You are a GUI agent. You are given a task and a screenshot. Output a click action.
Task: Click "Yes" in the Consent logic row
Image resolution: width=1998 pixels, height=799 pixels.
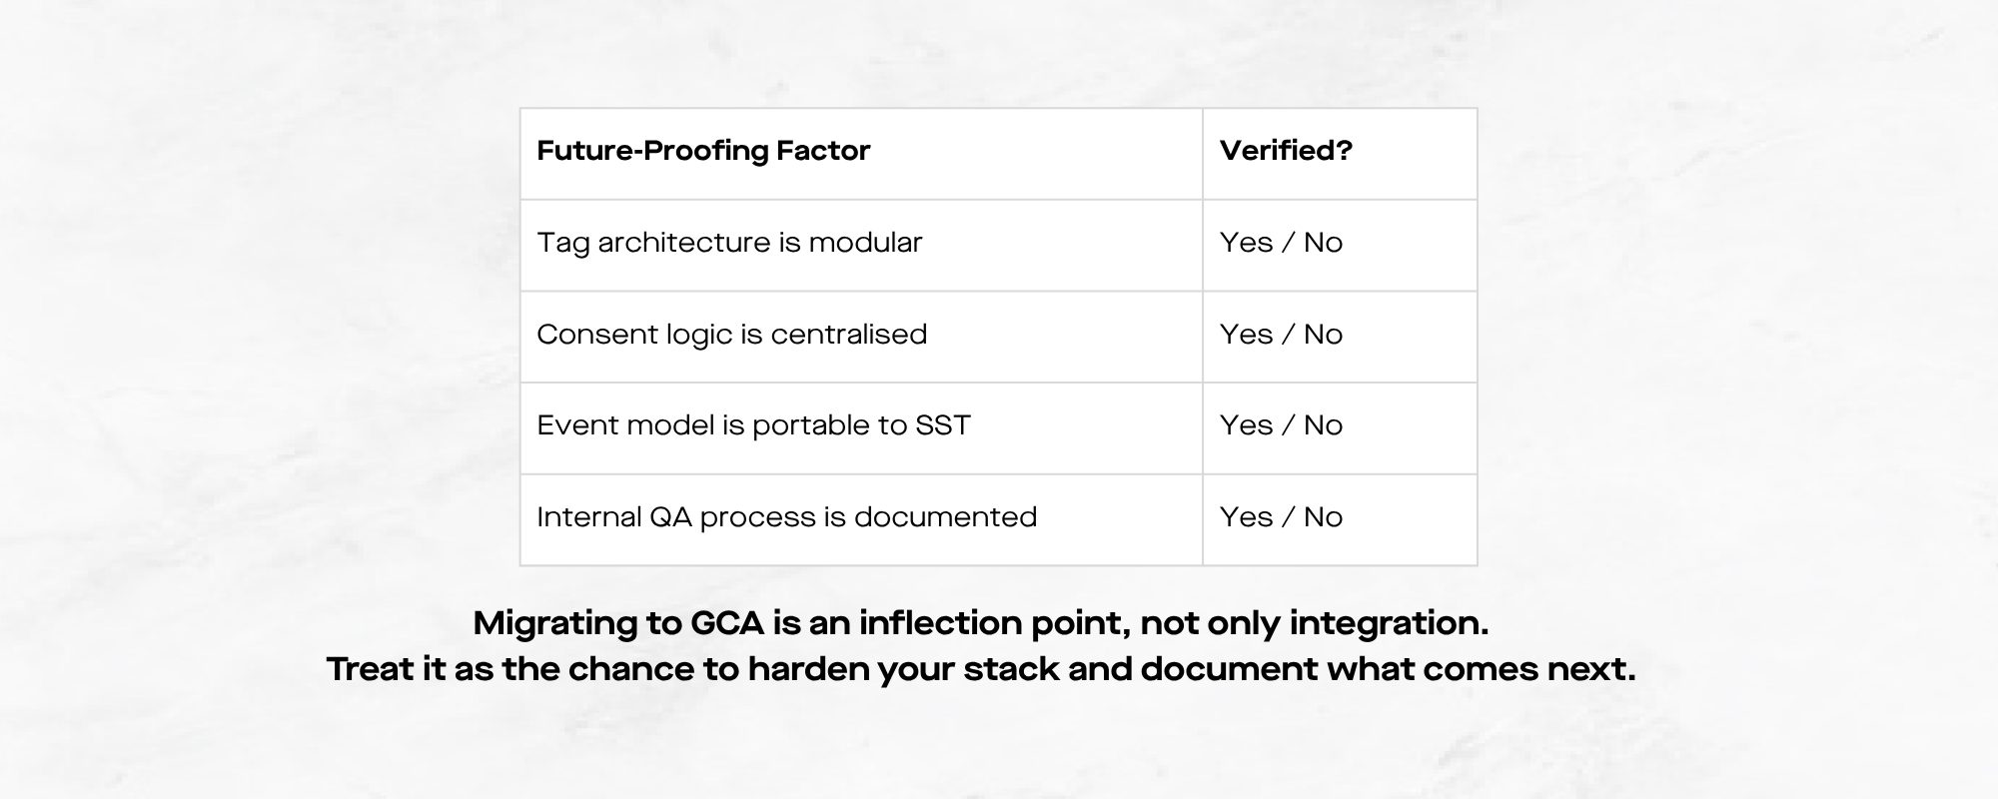(1246, 335)
